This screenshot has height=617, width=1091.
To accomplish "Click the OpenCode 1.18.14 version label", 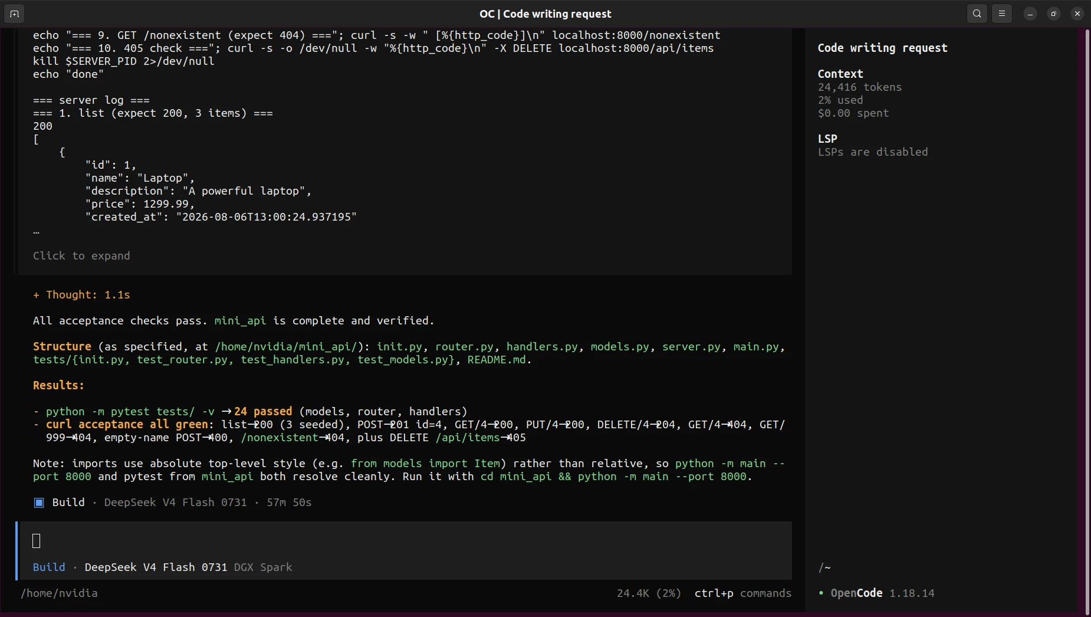I will point(883,593).
